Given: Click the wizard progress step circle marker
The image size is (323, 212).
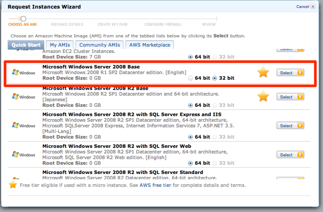Looking at the screenshot, I should pos(23,19).
